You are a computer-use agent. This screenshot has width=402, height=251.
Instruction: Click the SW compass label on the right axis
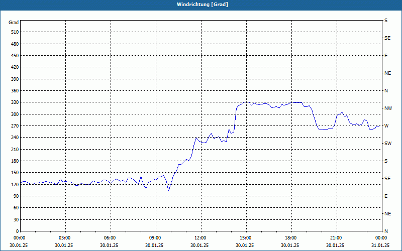point(388,144)
